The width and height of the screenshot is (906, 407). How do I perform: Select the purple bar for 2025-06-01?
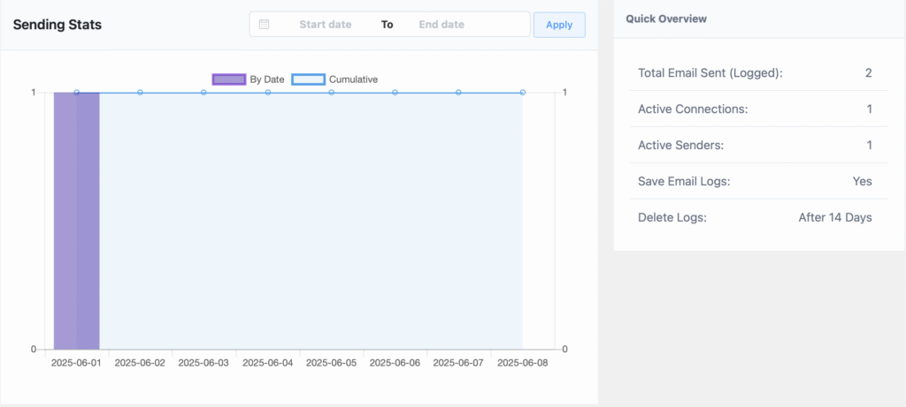coord(76,221)
